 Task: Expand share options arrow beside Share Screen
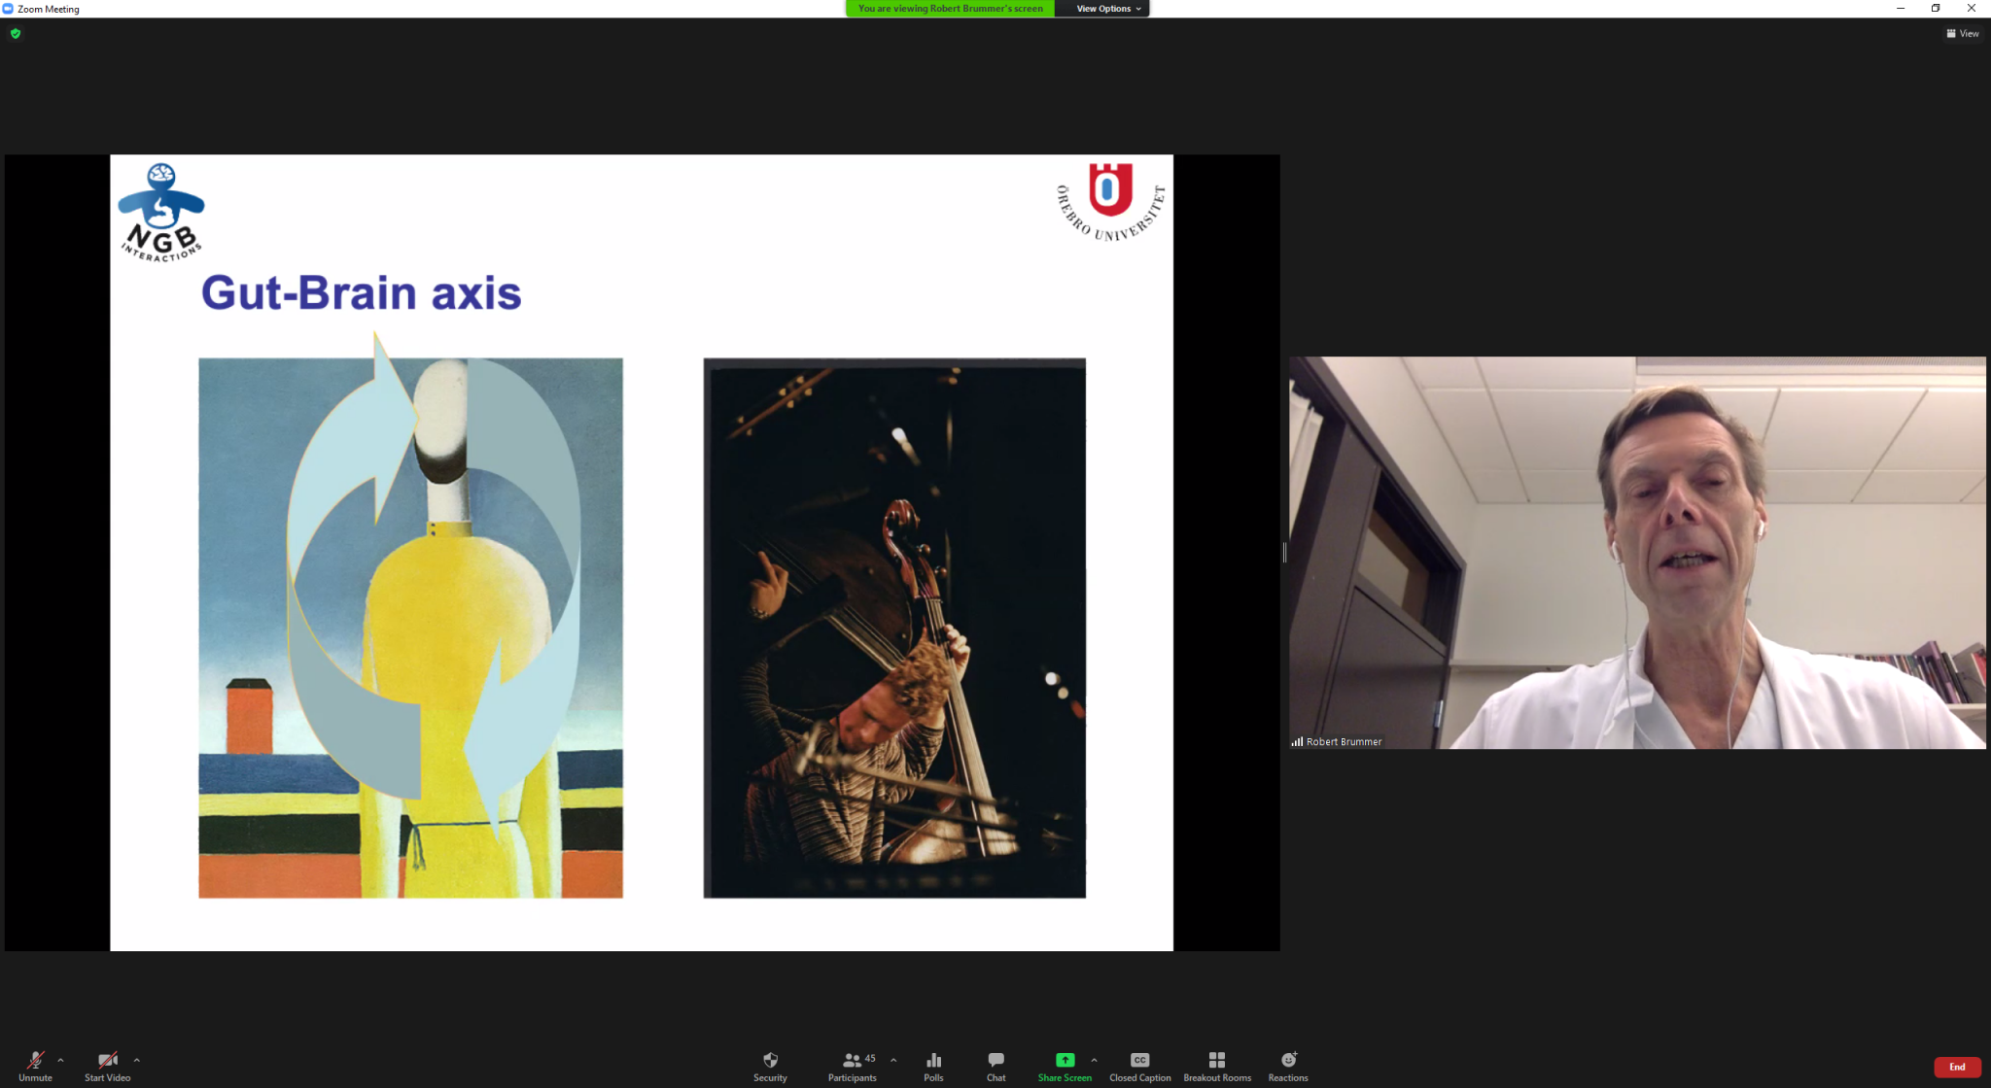point(1094,1060)
